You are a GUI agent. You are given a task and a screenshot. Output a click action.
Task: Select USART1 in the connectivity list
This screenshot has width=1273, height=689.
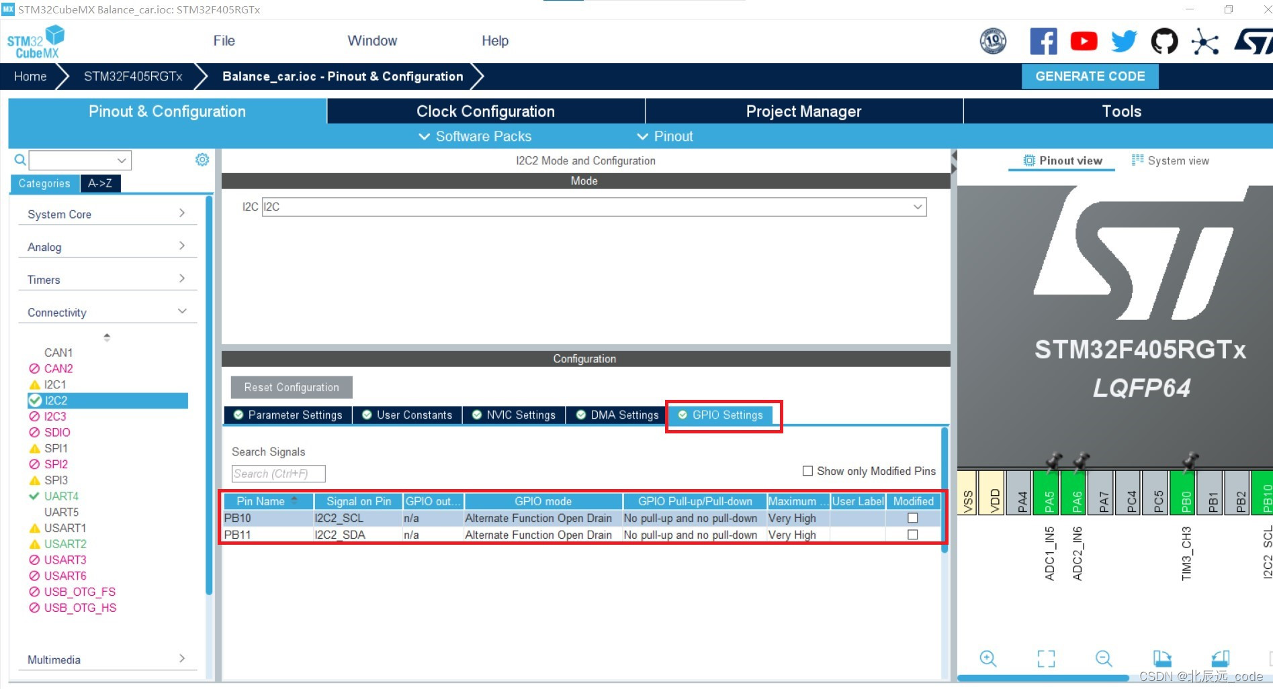[x=64, y=528]
